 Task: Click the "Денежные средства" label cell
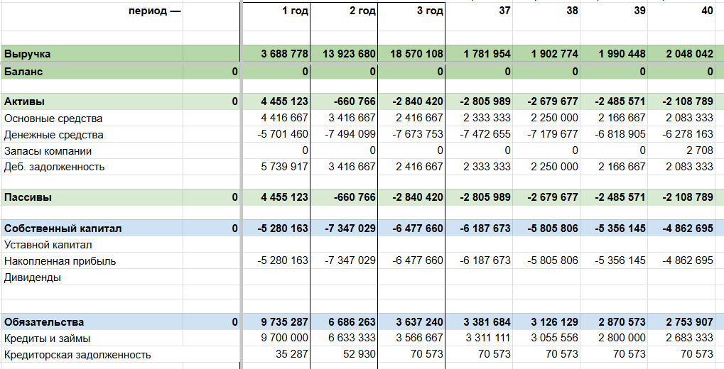point(54,135)
